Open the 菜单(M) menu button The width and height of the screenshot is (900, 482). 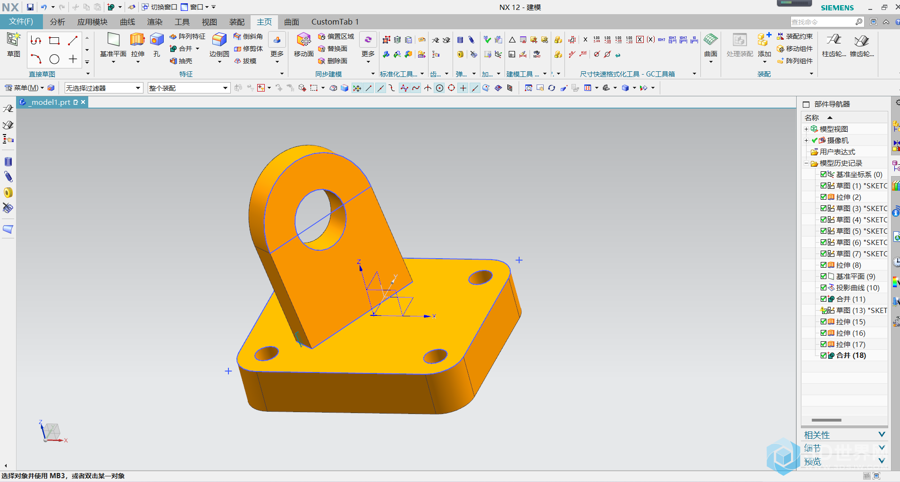point(24,88)
